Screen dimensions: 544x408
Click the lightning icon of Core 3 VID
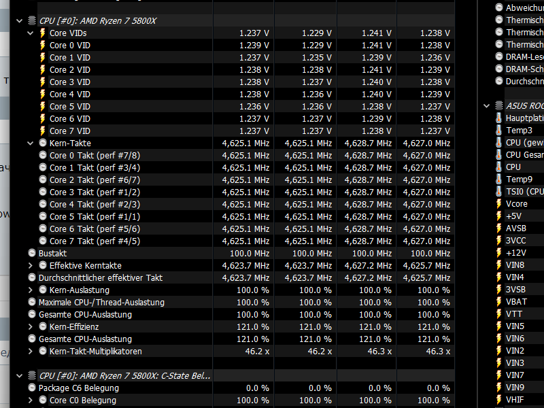coord(43,82)
